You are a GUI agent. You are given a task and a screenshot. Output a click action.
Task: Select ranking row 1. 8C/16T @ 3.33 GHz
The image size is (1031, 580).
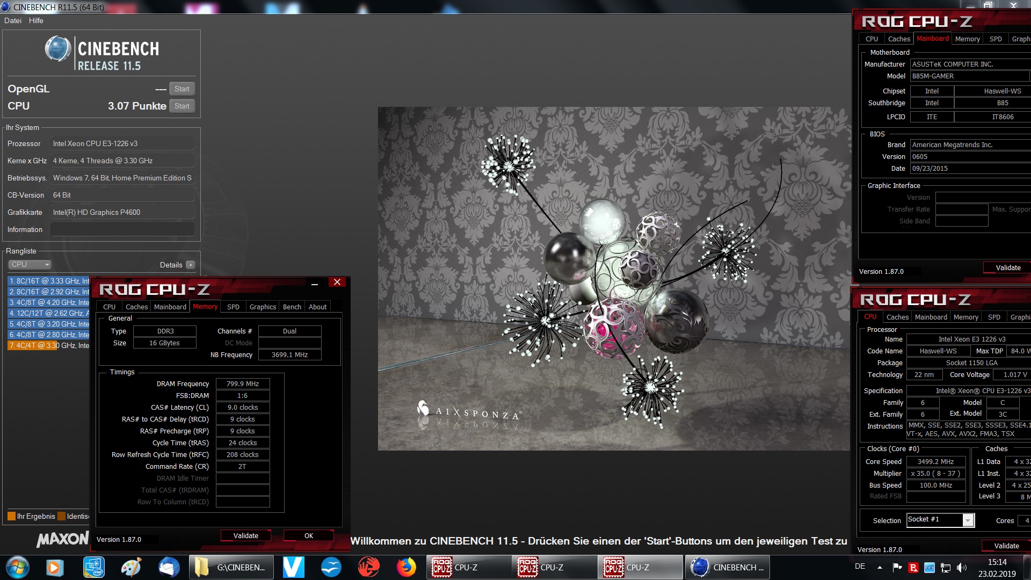point(48,281)
